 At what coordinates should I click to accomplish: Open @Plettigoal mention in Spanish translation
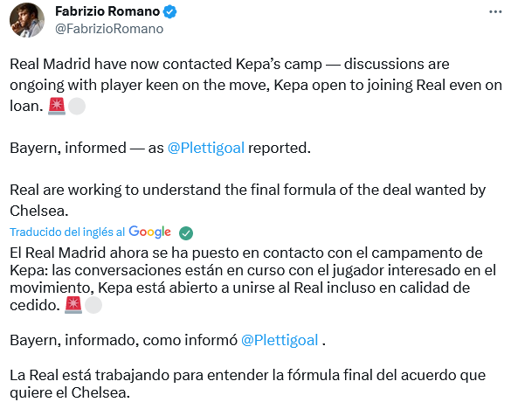(280, 340)
